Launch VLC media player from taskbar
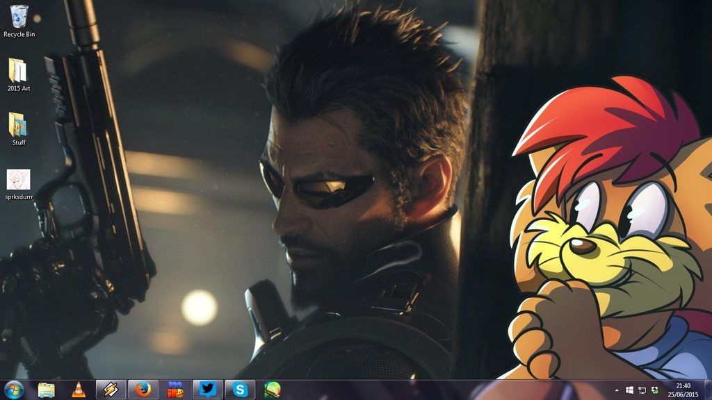This screenshot has height=400, width=712. [79, 390]
